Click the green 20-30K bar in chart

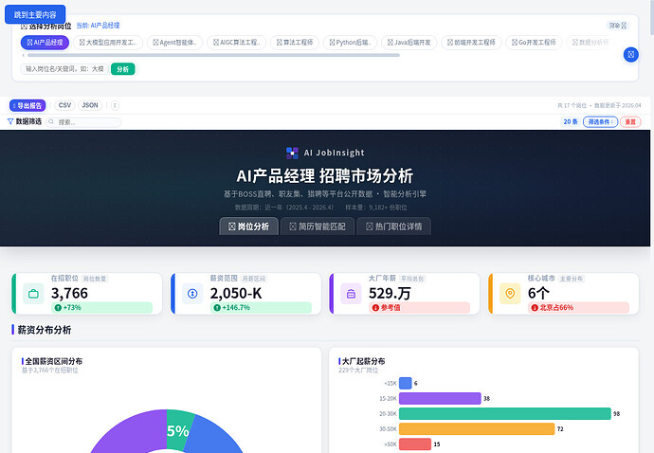point(505,414)
